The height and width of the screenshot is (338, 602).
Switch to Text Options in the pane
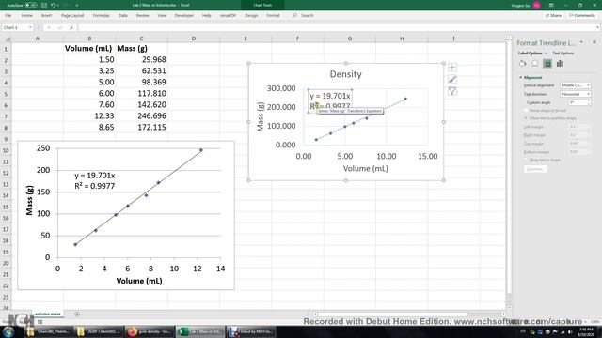[562, 54]
